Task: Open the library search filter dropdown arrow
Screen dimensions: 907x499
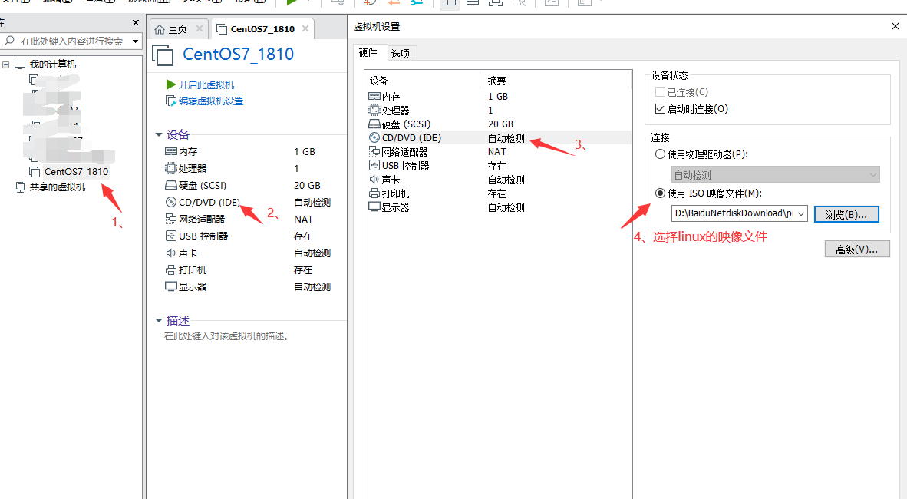Action: point(135,41)
